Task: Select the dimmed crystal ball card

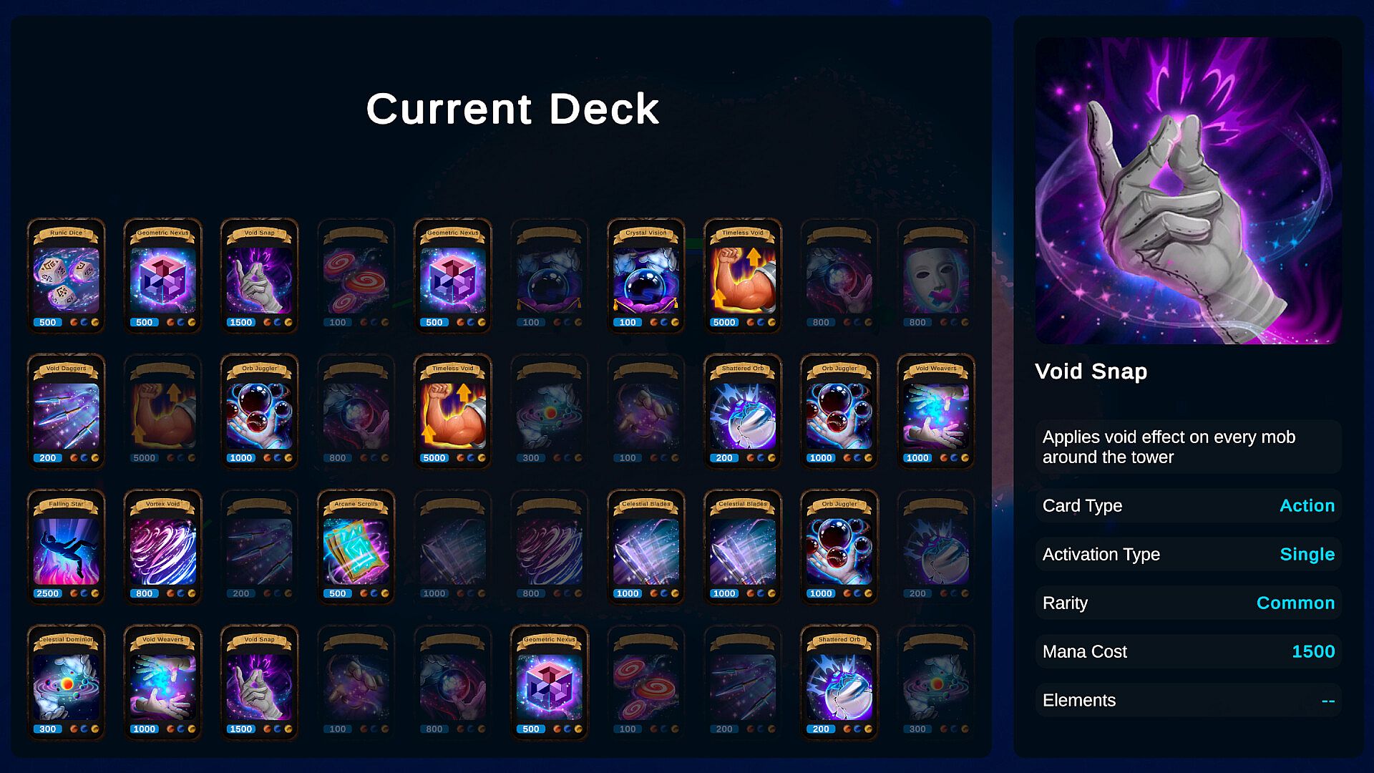Action: [549, 276]
